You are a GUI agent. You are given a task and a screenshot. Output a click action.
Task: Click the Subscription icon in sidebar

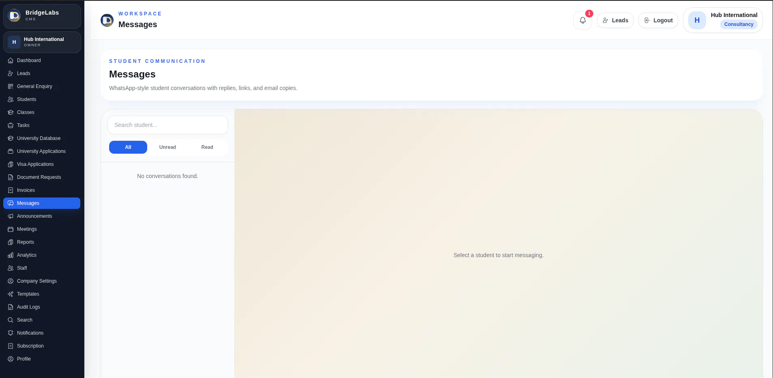tap(11, 346)
